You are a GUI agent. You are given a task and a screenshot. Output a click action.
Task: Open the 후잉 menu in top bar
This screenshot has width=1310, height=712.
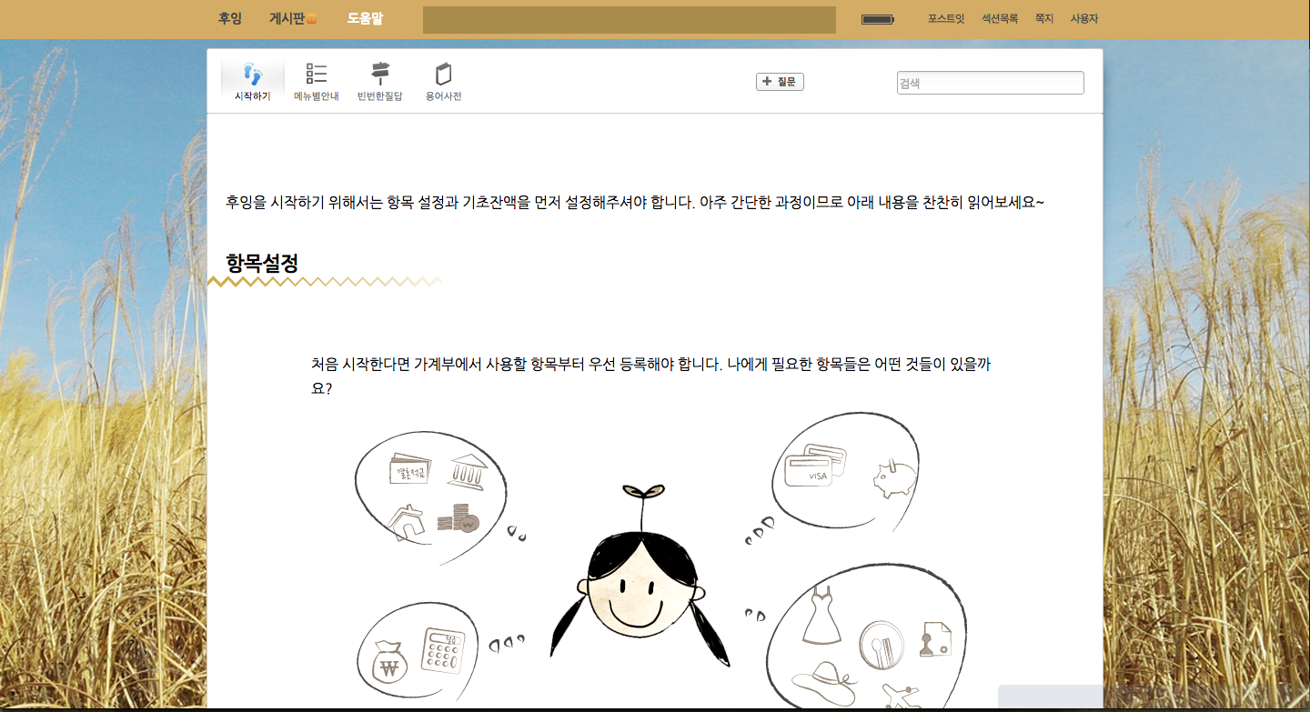pos(230,18)
